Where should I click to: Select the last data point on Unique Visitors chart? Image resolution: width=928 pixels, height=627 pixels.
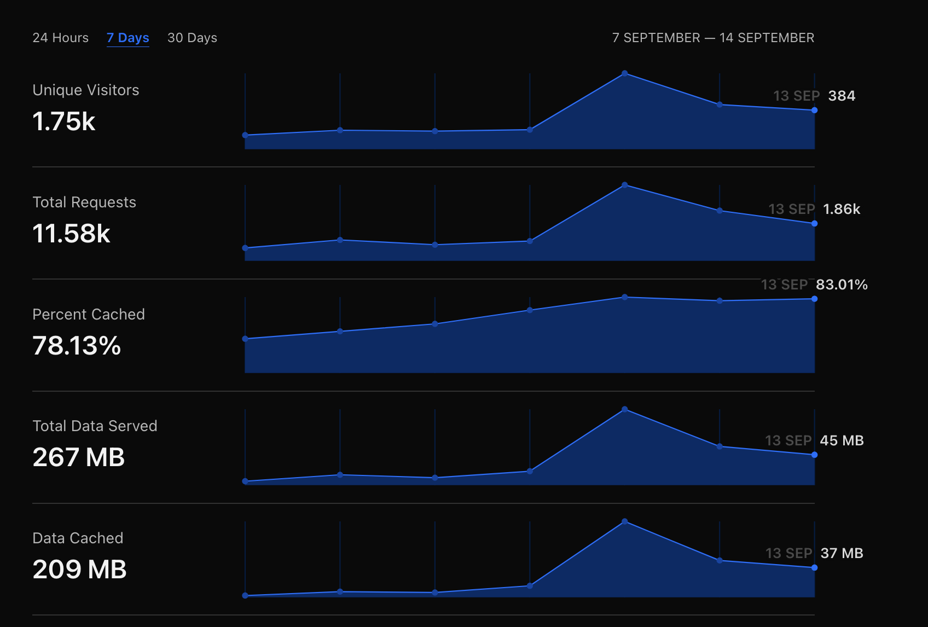(x=814, y=111)
